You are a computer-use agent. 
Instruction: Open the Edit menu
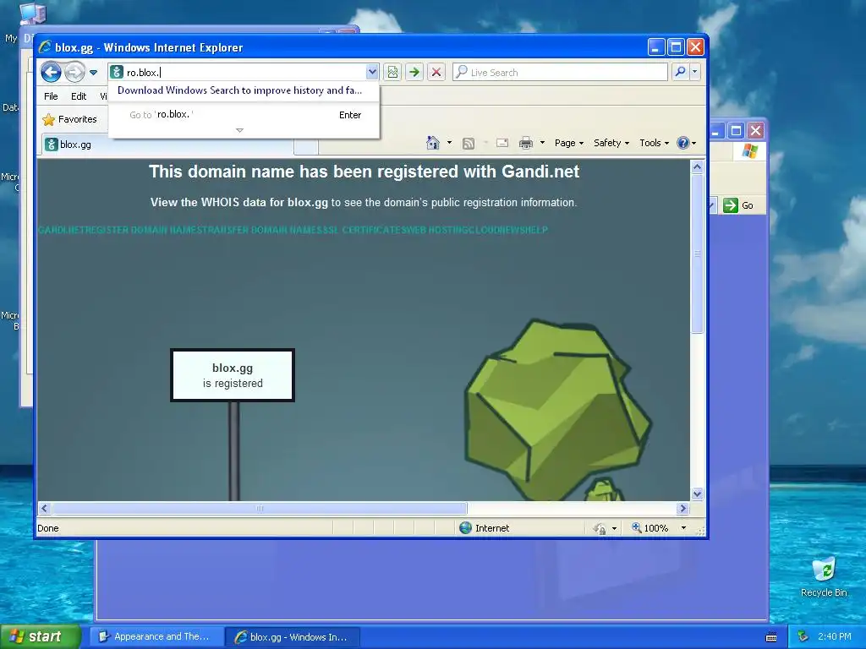pos(79,96)
